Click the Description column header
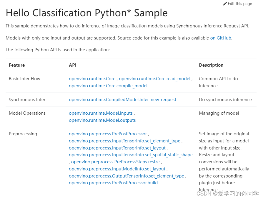 [211, 65]
